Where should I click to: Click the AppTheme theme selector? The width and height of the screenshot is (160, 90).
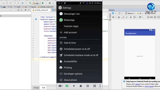150,13
